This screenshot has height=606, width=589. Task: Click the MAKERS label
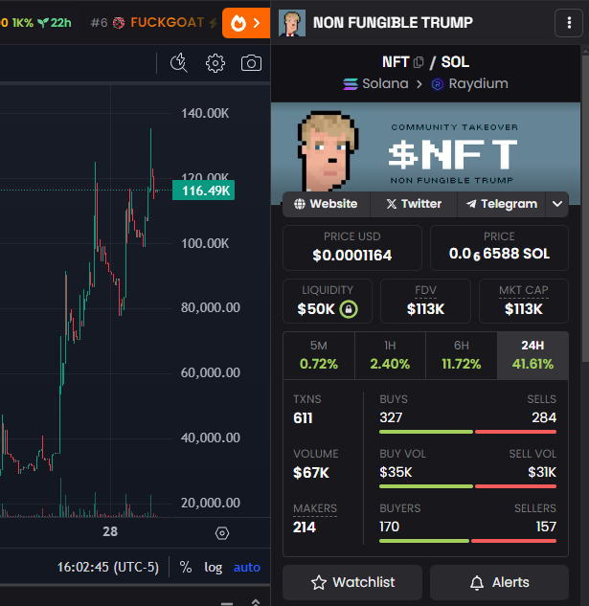[x=315, y=508]
